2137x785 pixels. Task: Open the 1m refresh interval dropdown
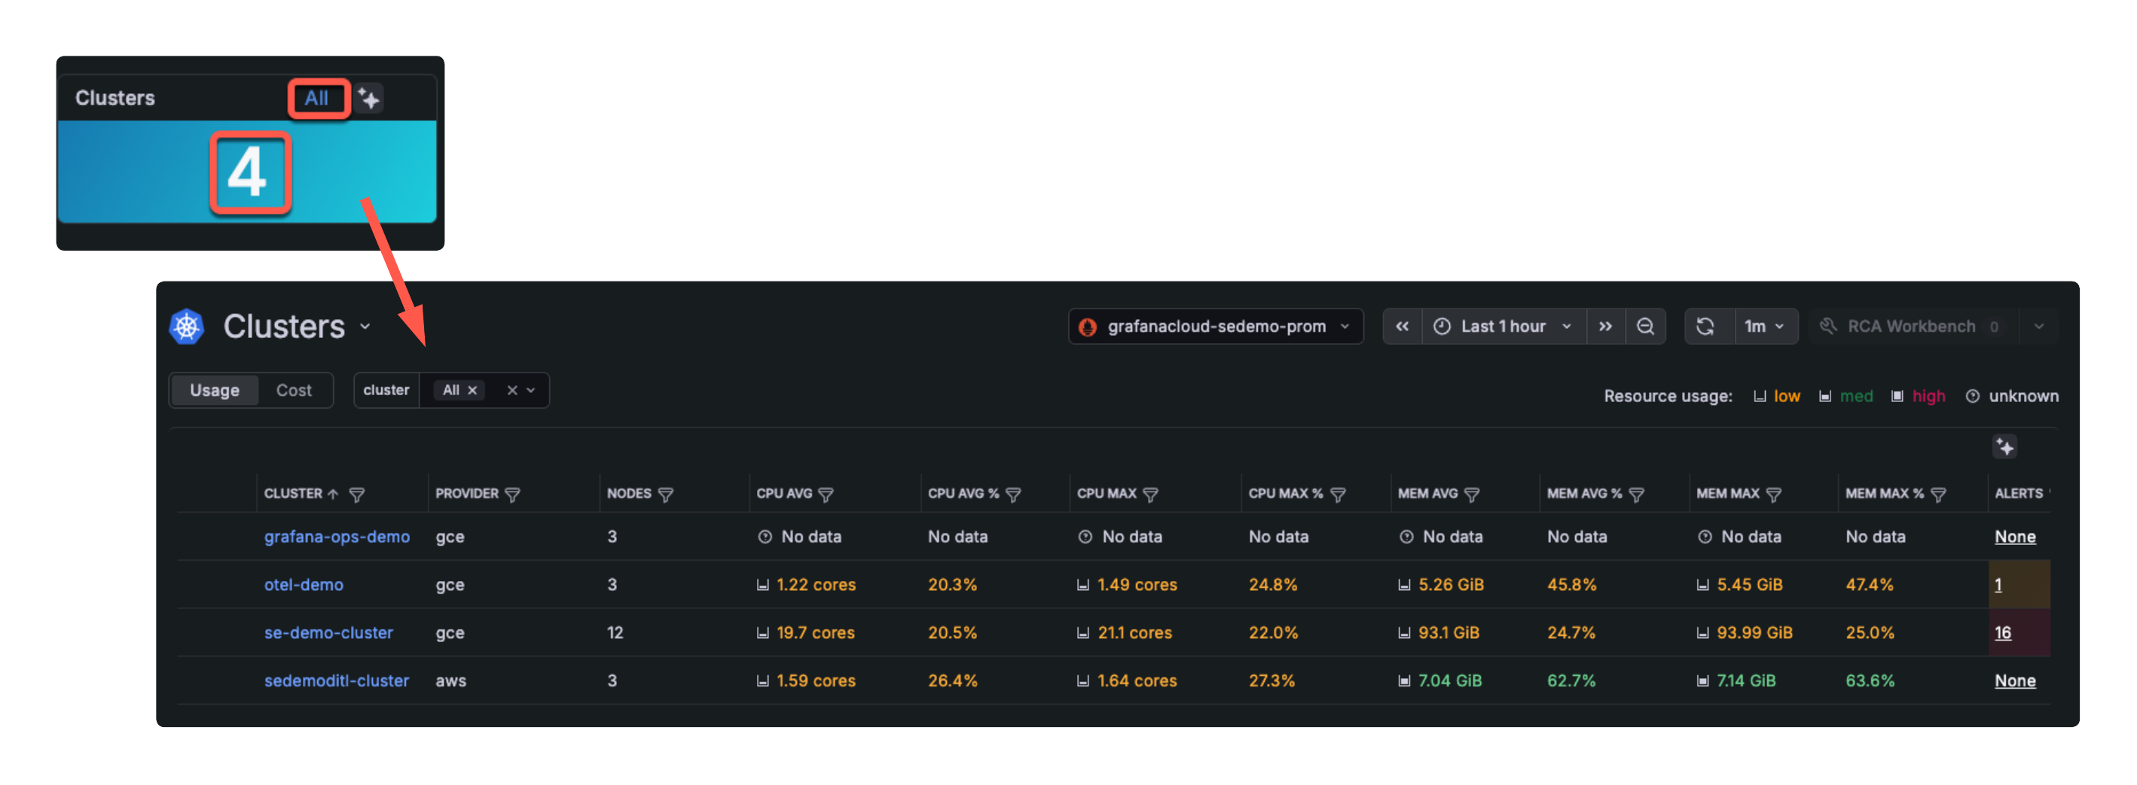pyautogui.click(x=1765, y=327)
